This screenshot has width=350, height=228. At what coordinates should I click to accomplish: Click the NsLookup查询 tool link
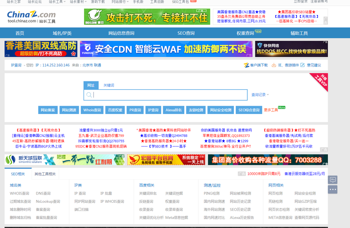click(48, 201)
